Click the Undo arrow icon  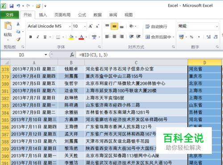18,6
